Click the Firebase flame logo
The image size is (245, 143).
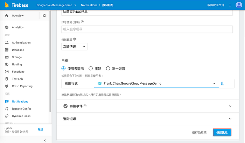(7, 5)
